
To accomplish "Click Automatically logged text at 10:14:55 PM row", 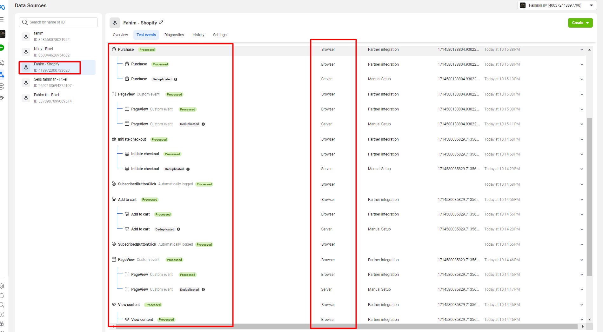I will pyautogui.click(x=175, y=244).
